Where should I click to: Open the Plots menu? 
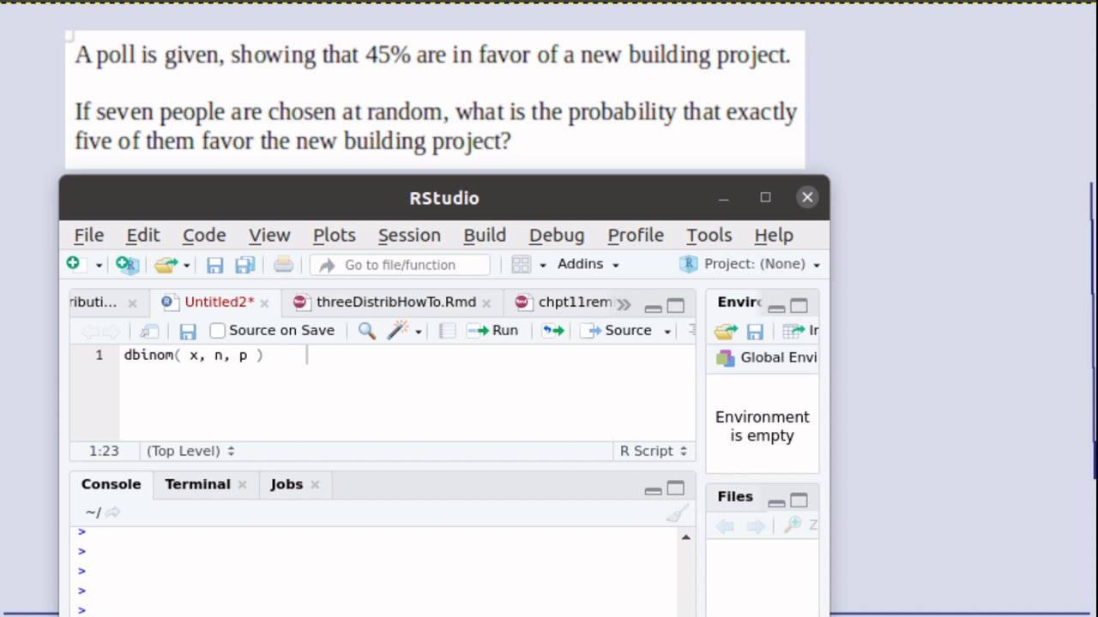coord(334,235)
